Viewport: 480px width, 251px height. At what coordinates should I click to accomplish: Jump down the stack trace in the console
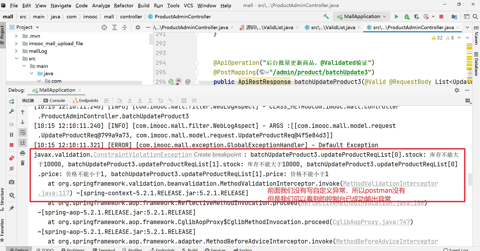click(23, 122)
